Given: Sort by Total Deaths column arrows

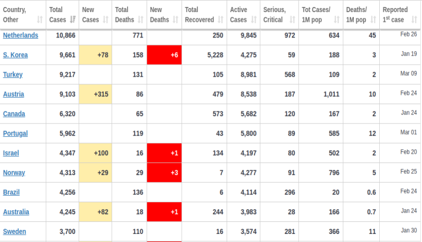Looking at the screenshot, I should click(140, 20).
